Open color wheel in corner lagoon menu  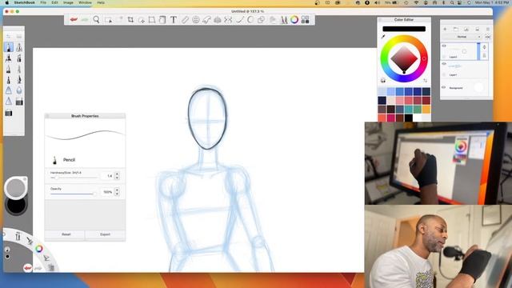click(x=39, y=249)
